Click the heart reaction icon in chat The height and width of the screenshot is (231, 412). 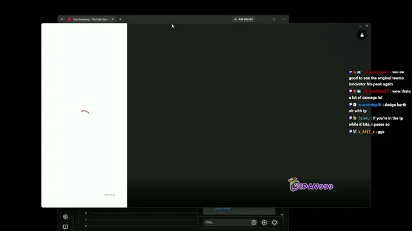pos(275,223)
